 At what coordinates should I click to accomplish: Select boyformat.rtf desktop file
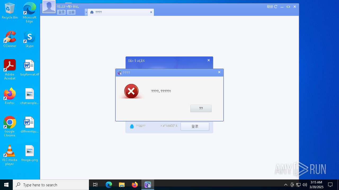click(29, 68)
